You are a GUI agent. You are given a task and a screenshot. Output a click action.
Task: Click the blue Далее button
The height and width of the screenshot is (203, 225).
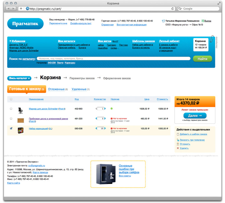pos(193,115)
